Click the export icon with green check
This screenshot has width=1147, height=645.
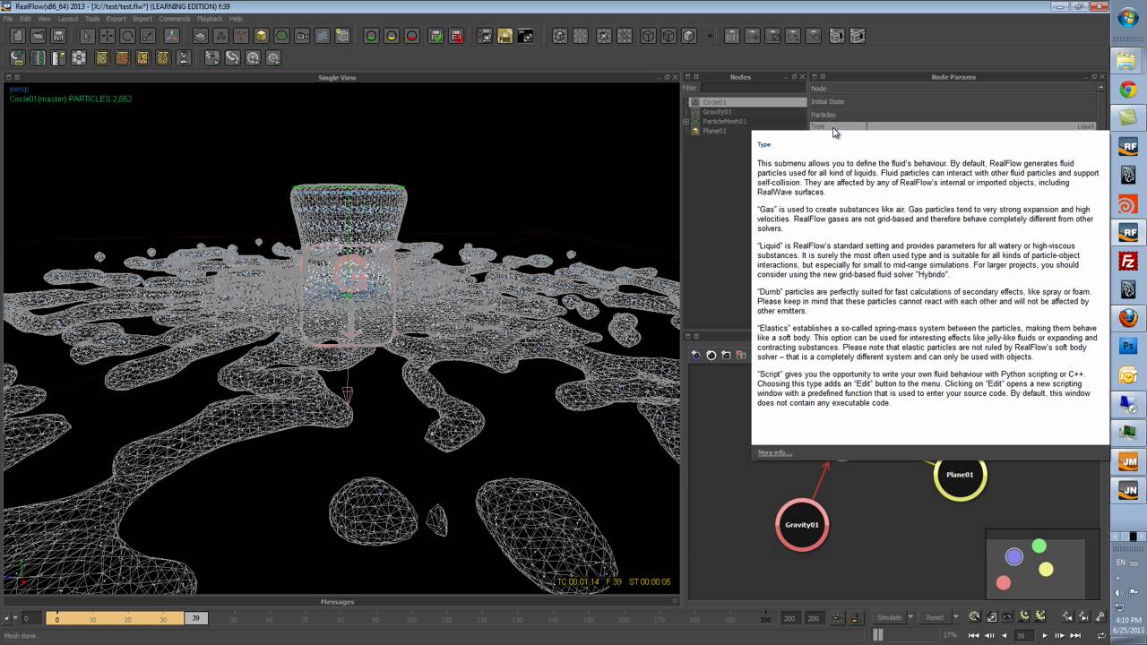tap(436, 36)
